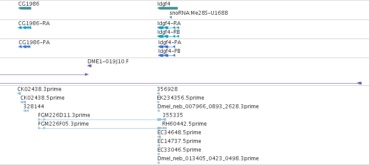Select the 328144 EST feature label
This screenshot has height=165, width=369.
34,107
